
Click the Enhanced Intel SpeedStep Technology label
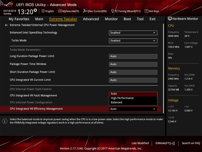33,33
